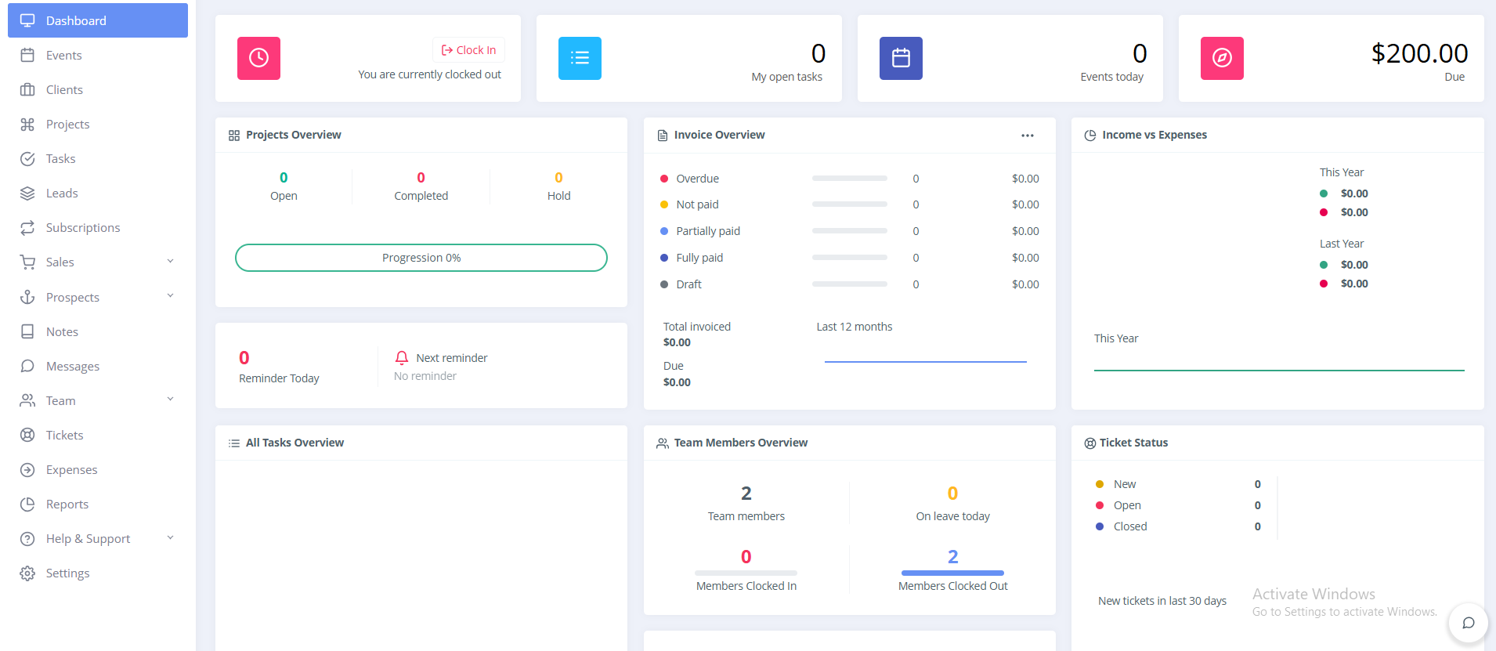The height and width of the screenshot is (651, 1496).
Task: Click the Next reminder bell icon
Action: click(402, 358)
